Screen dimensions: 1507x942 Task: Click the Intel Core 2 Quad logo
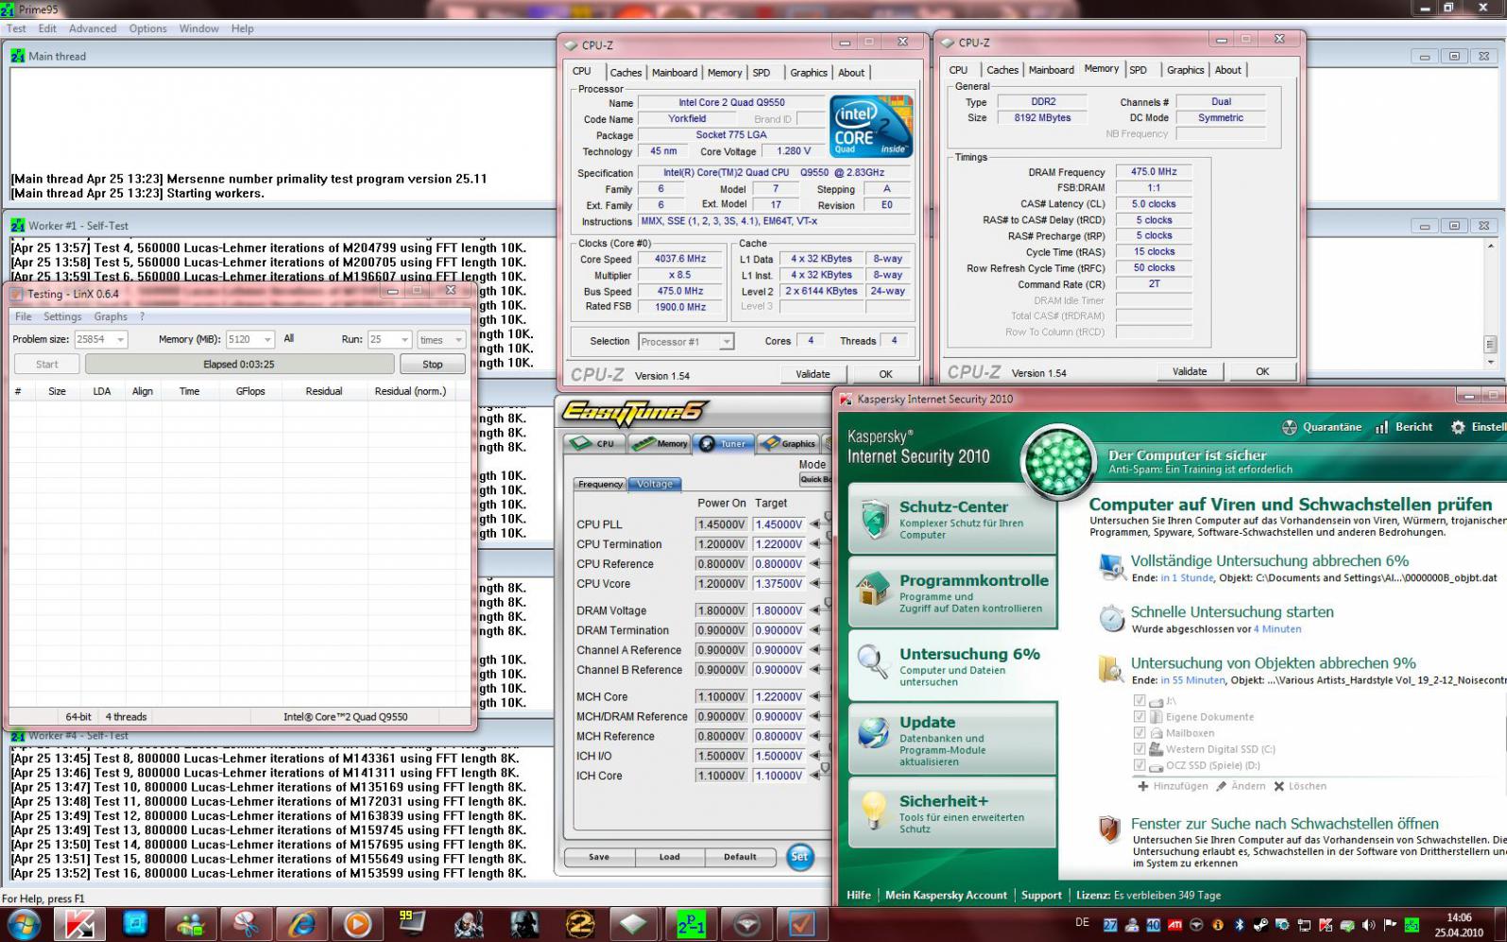pyautogui.click(x=871, y=126)
